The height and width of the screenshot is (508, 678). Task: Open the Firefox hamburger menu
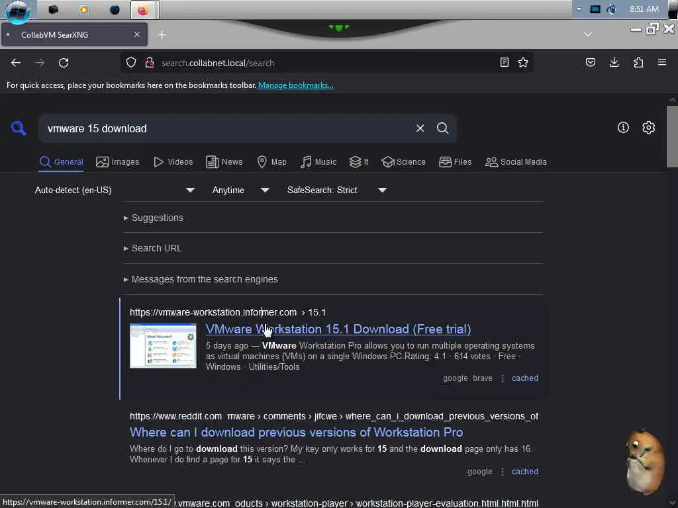point(662,63)
